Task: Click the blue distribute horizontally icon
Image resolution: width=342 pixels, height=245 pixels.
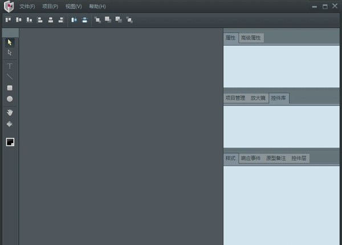Action: coord(74,20)
